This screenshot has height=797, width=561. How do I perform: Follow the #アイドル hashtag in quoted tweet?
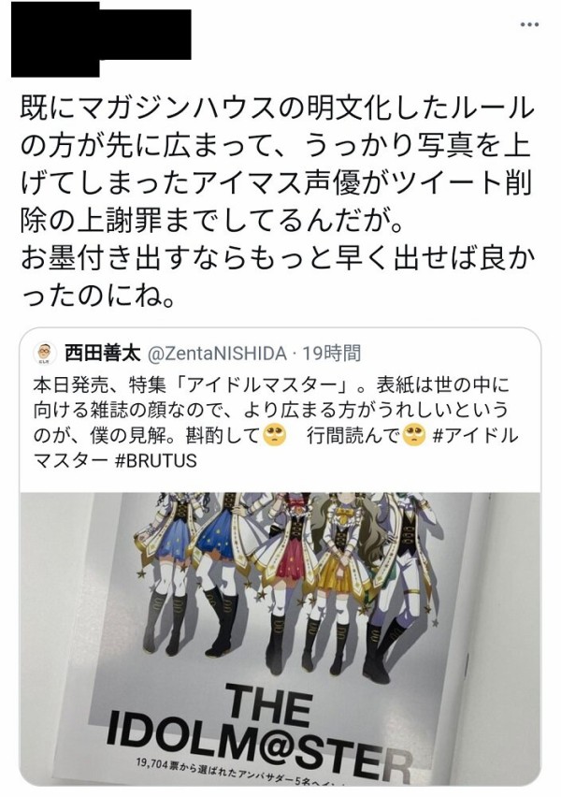pyautogui.click(x=475, y=436)
